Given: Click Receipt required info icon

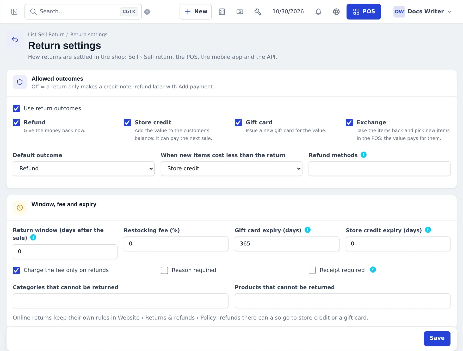Looking at the screenshot, I should click(x=373, y=270).
